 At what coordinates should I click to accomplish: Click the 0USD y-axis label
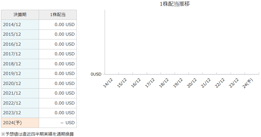[96, 74]
